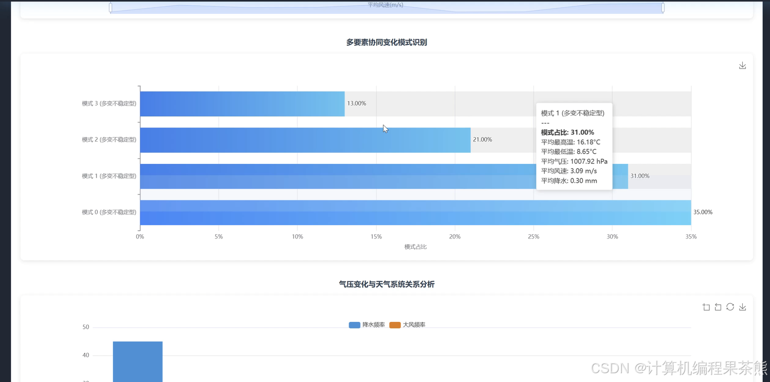Toggle the 大风频率 legend series

[x=407, y=325]
